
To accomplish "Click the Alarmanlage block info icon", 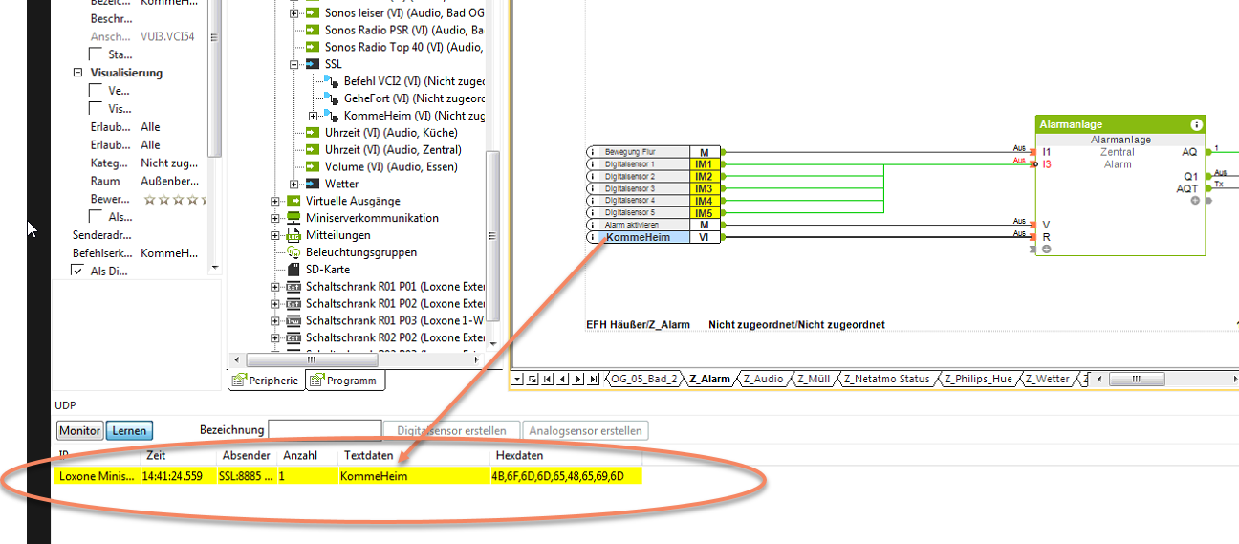I will [1196, 124].
